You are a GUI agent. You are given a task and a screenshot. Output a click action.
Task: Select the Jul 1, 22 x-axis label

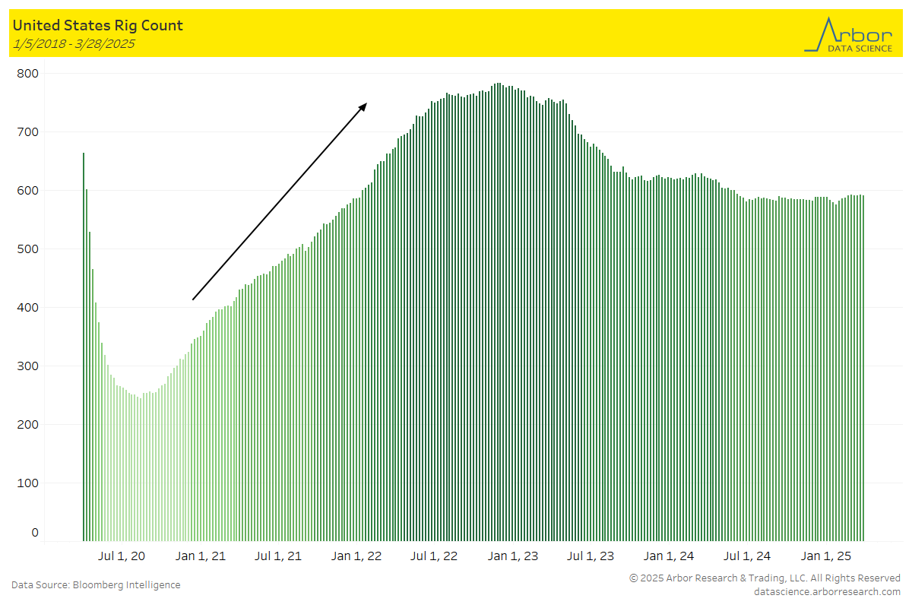point(434,556)
